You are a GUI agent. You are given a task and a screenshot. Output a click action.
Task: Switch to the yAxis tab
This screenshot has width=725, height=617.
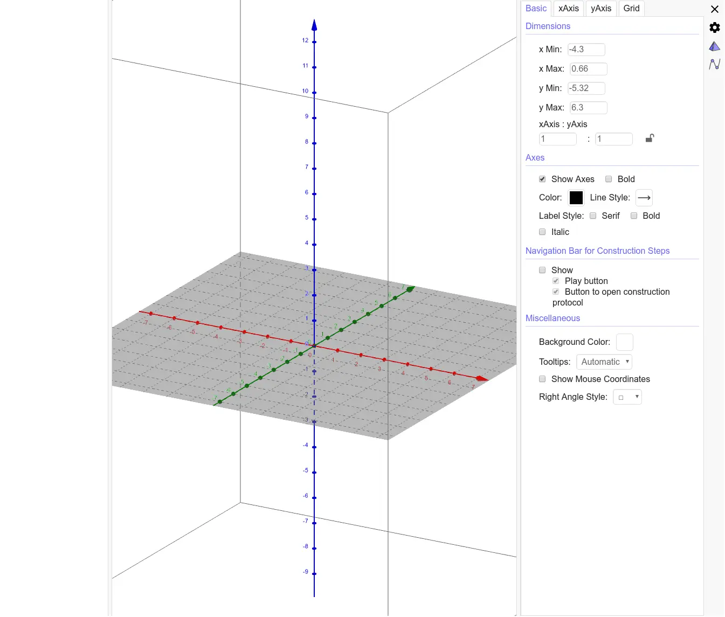point(600,8)
